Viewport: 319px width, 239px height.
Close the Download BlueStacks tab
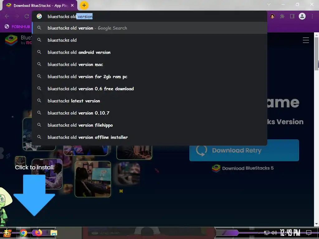[72, 6]
